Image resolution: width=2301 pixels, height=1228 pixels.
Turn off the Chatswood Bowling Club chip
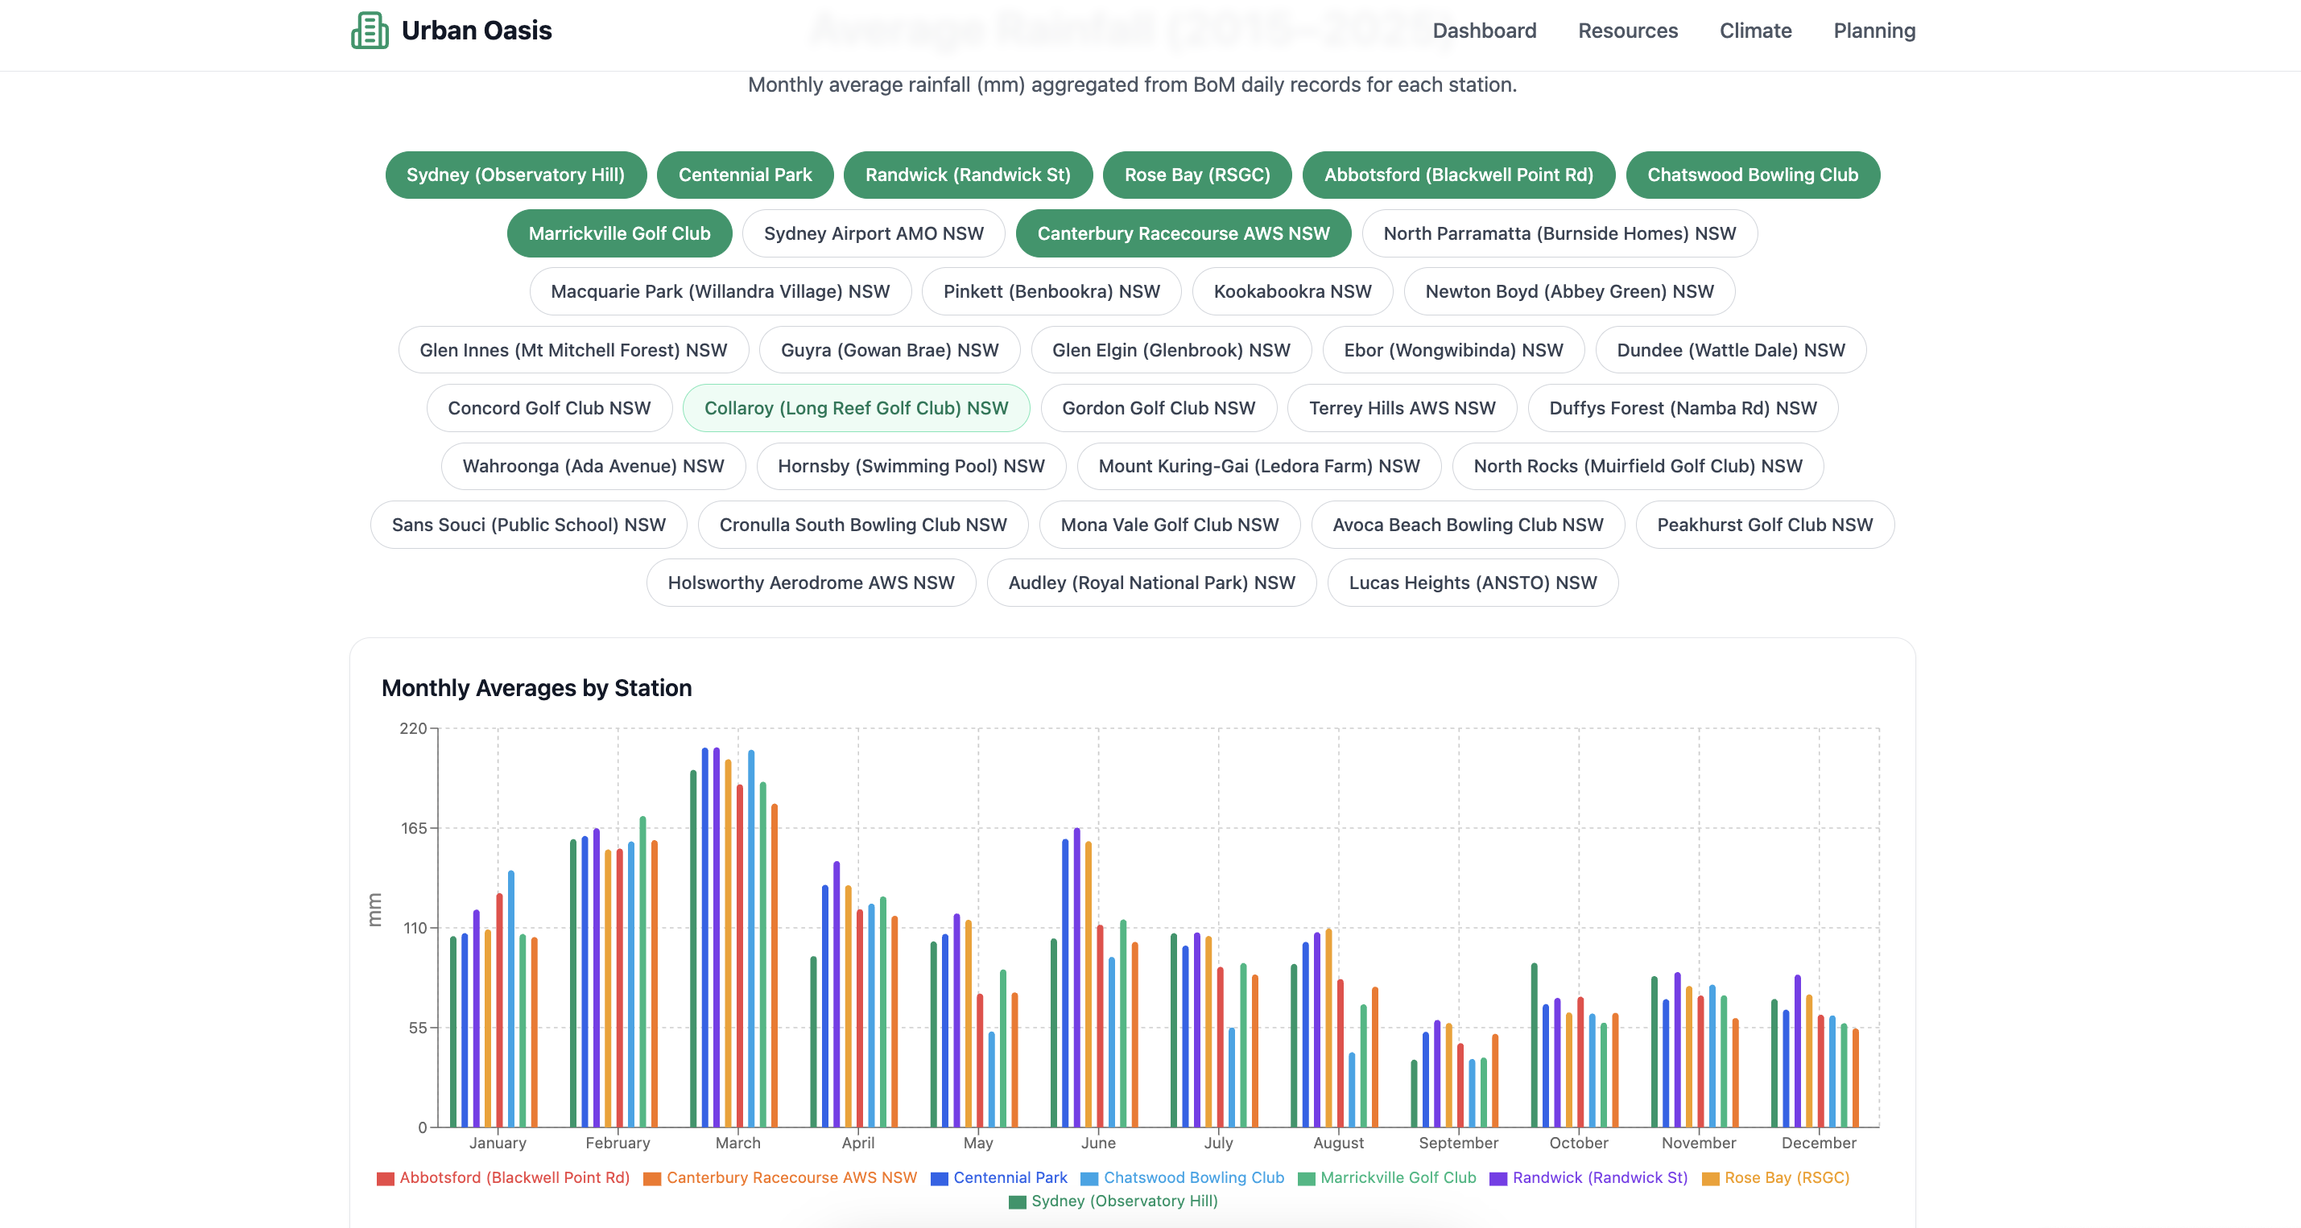1752,175
